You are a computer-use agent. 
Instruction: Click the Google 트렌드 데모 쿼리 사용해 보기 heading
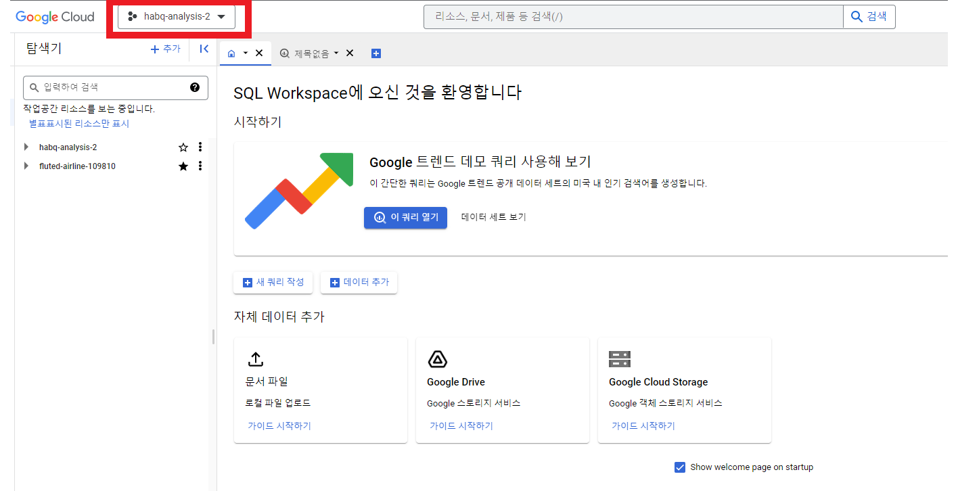pyautogui.click(x=480, y=162)
